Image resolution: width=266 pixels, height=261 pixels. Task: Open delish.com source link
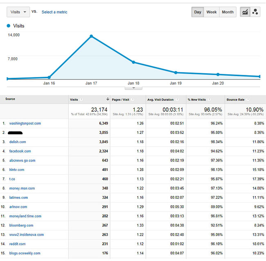click(x=18, y=142)
